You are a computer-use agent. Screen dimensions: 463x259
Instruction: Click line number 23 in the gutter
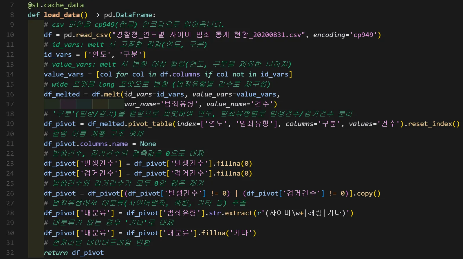pyautogui.click(x=10, y=163)
